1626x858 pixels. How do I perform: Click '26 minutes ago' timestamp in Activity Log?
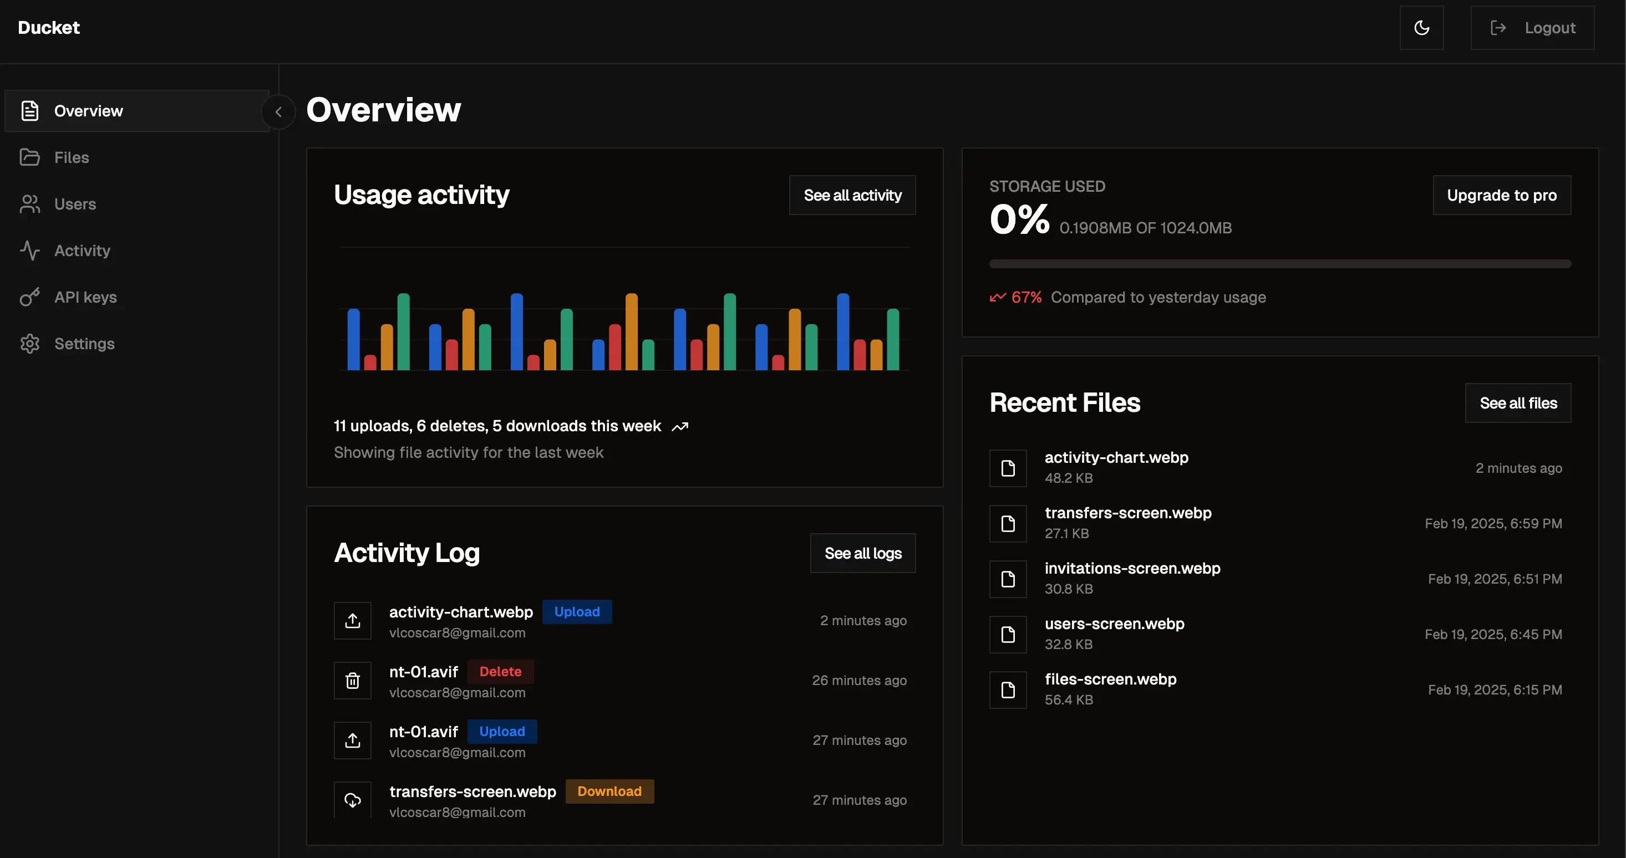pos(859,681)
